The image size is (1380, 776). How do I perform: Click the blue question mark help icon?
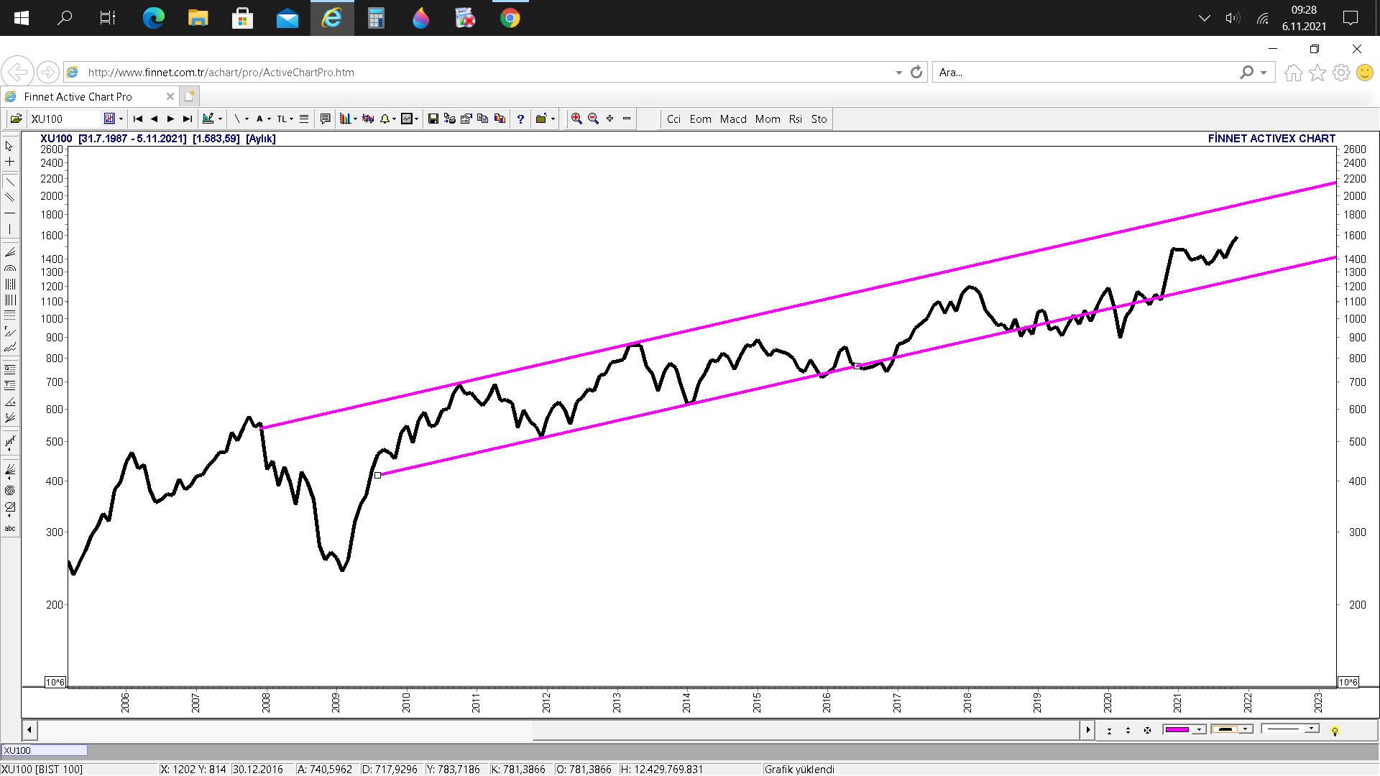520,119
